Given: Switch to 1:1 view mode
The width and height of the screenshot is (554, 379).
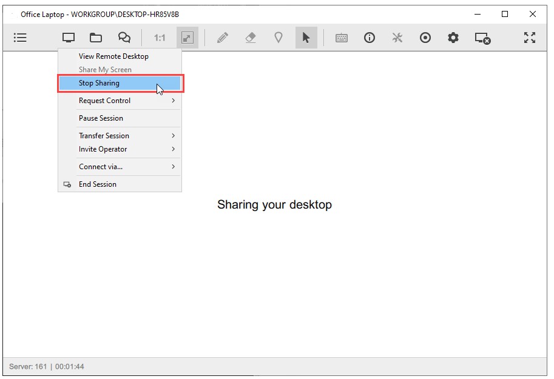Looking at the screenshot, I should 158,37.
